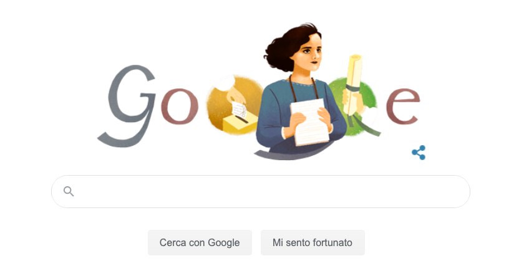Click the Cerca con Google button
The width and height of the screenshot is (514, 271).
[x=200, y=242]
